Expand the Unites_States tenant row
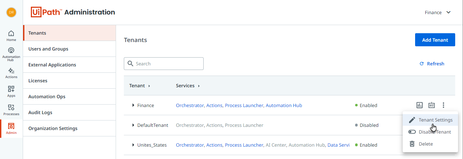Screen dimensions: 463x159 pyautogui.click(x=133, y=145)
